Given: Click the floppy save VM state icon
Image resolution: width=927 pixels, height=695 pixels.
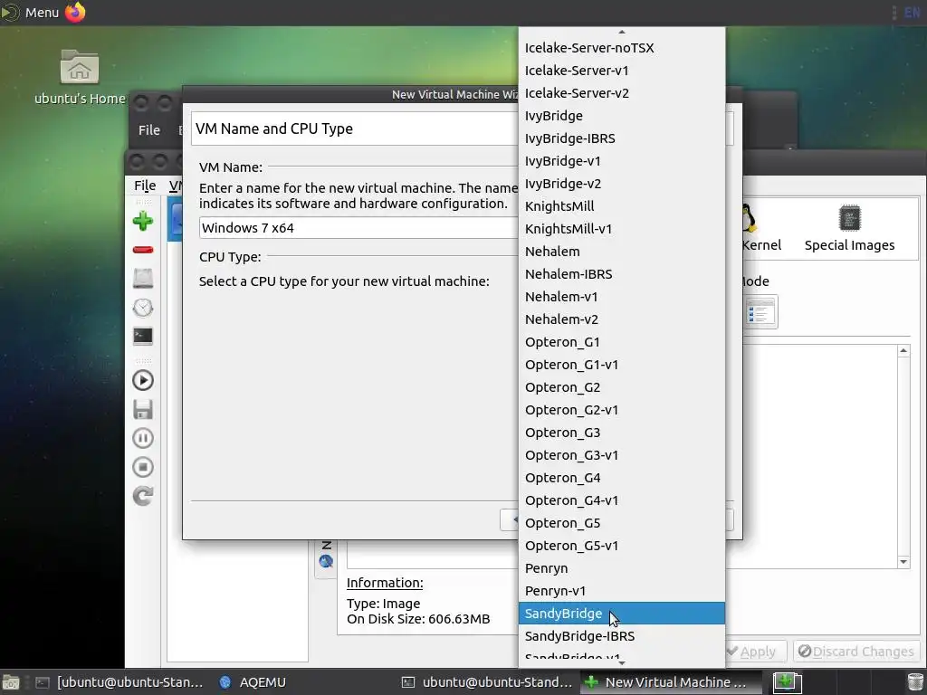Looking at the screenshot, I should tap(142, 409).
